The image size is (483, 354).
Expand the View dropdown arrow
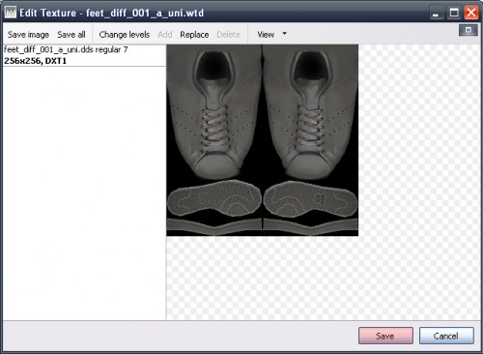tap(284, 33)
